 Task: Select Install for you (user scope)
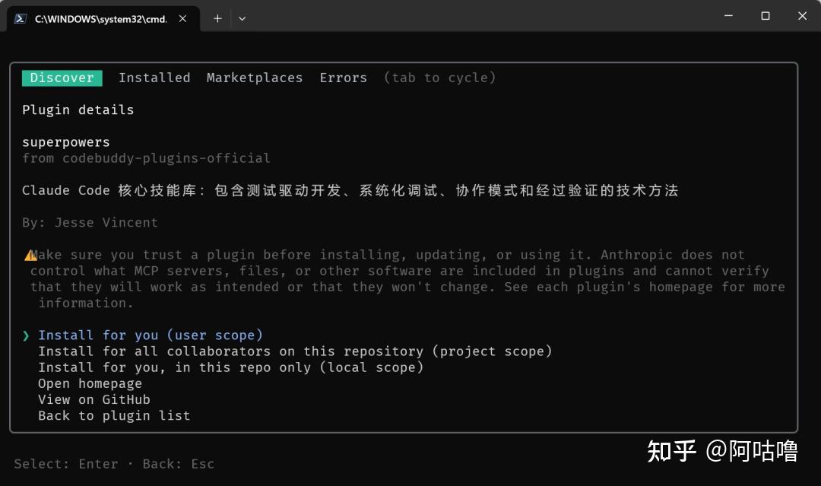click(151, 335)
